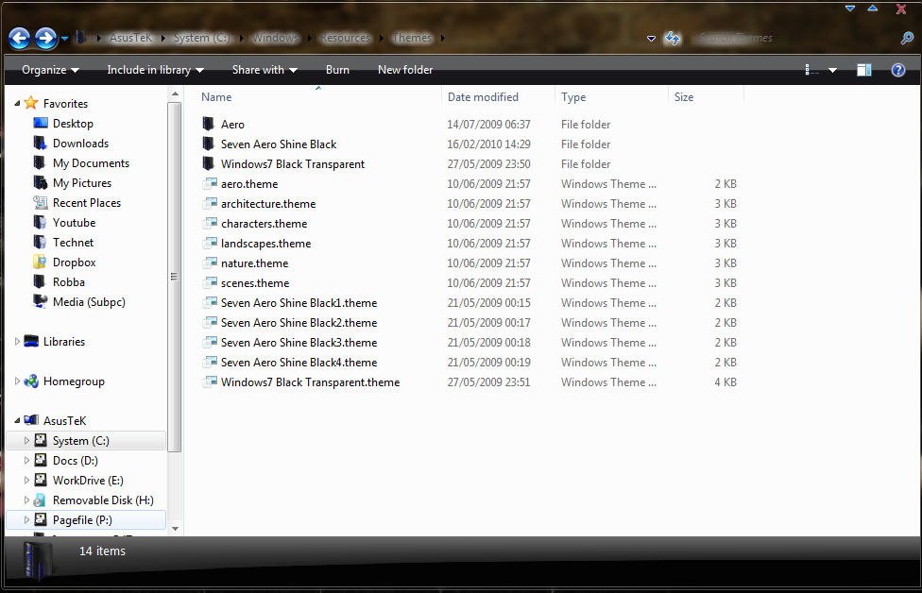Sort by Type column header
The width and height of the screenshot is (922, 593).
tap(573, 97)
